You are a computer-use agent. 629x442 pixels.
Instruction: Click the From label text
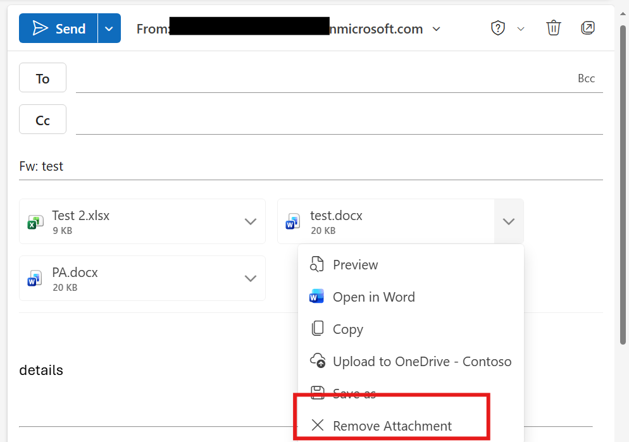[153, 29]
